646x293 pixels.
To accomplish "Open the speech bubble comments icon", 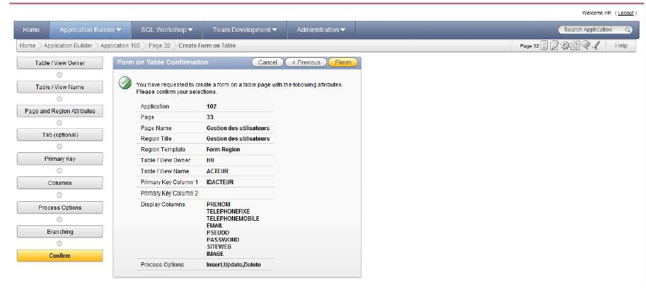I will click(x=585, y=46).
